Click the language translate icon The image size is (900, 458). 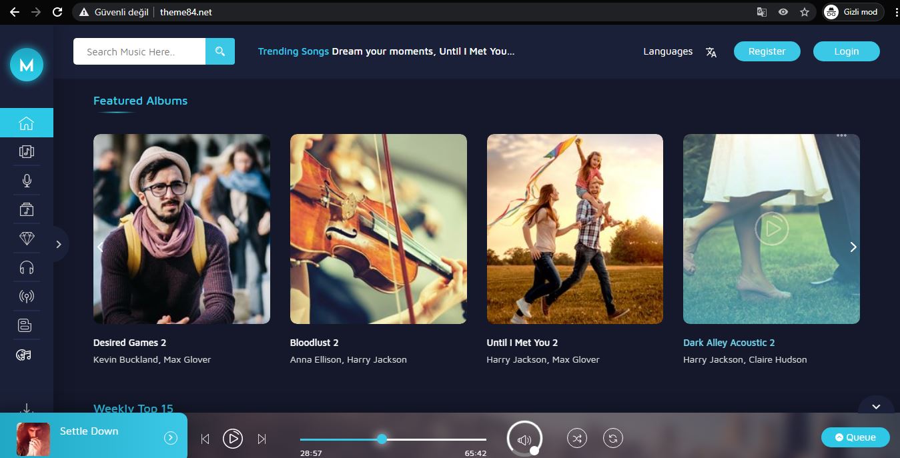pyautogui.click(x=711, y=52)
